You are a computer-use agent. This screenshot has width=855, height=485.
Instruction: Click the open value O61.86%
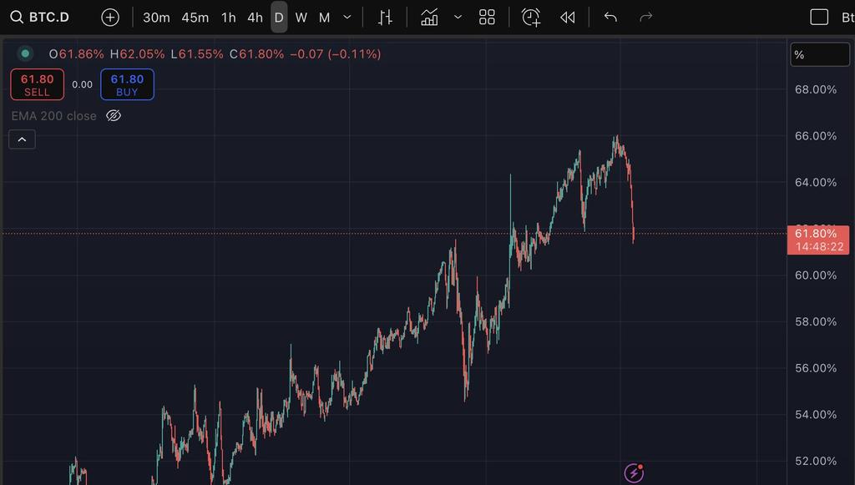pos(76,54)
